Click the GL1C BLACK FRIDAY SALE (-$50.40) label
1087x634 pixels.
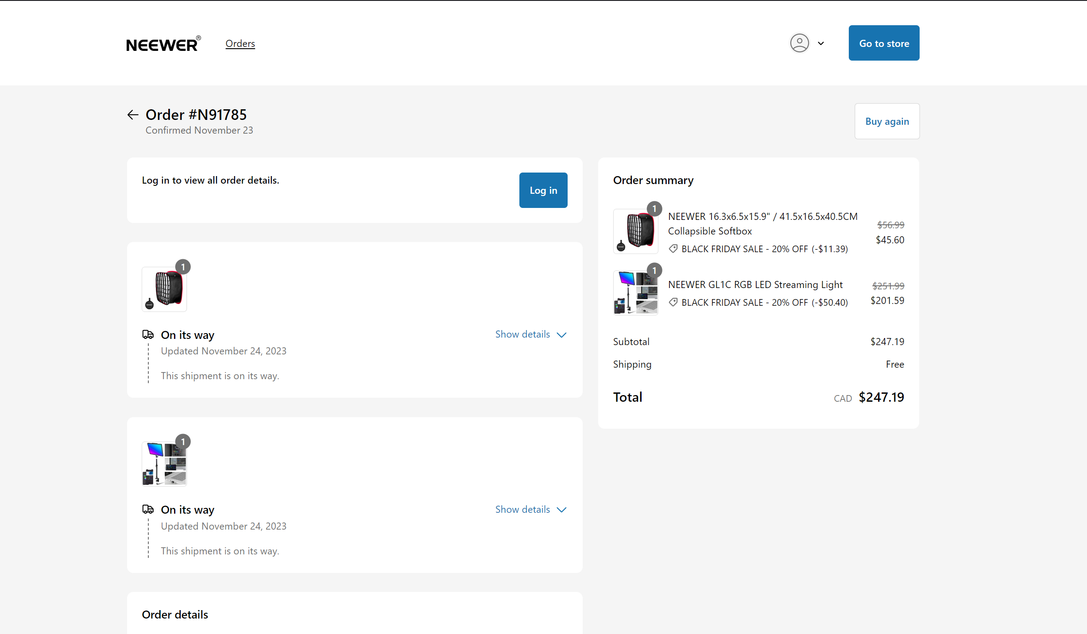pos(765,302)
